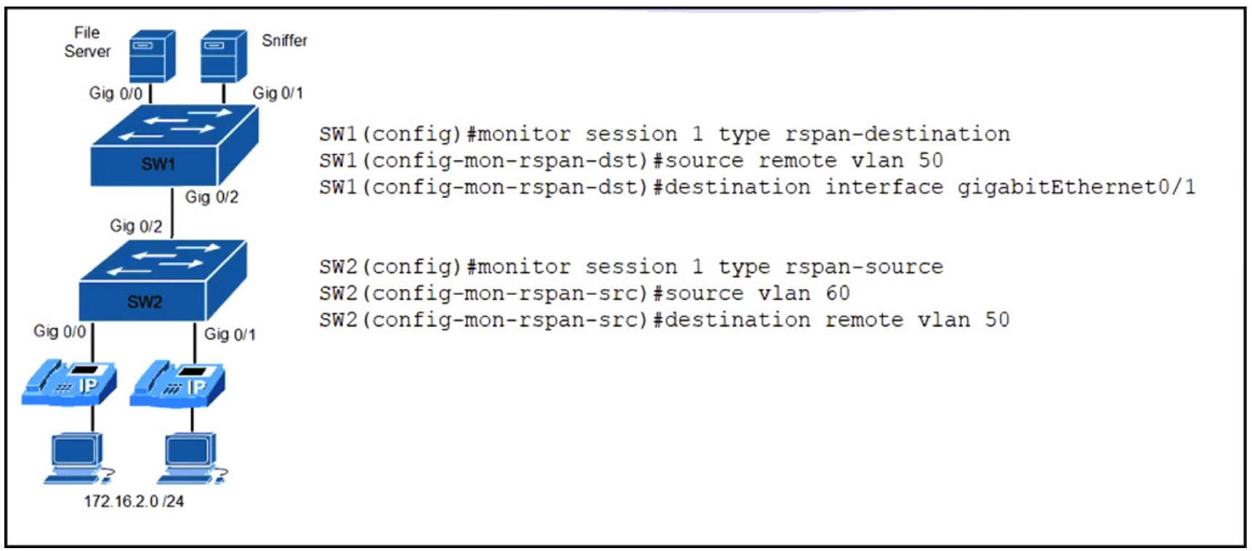Click the Sniffer Gig 0/1 port label

pyautogui.click(x=278, y=93)
